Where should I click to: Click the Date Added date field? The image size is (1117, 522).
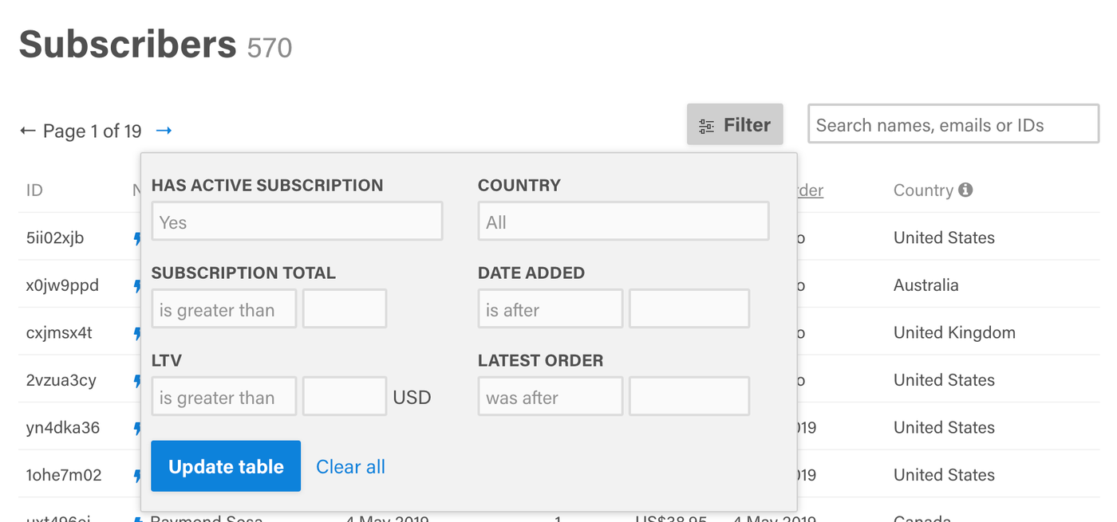point(689,309)
